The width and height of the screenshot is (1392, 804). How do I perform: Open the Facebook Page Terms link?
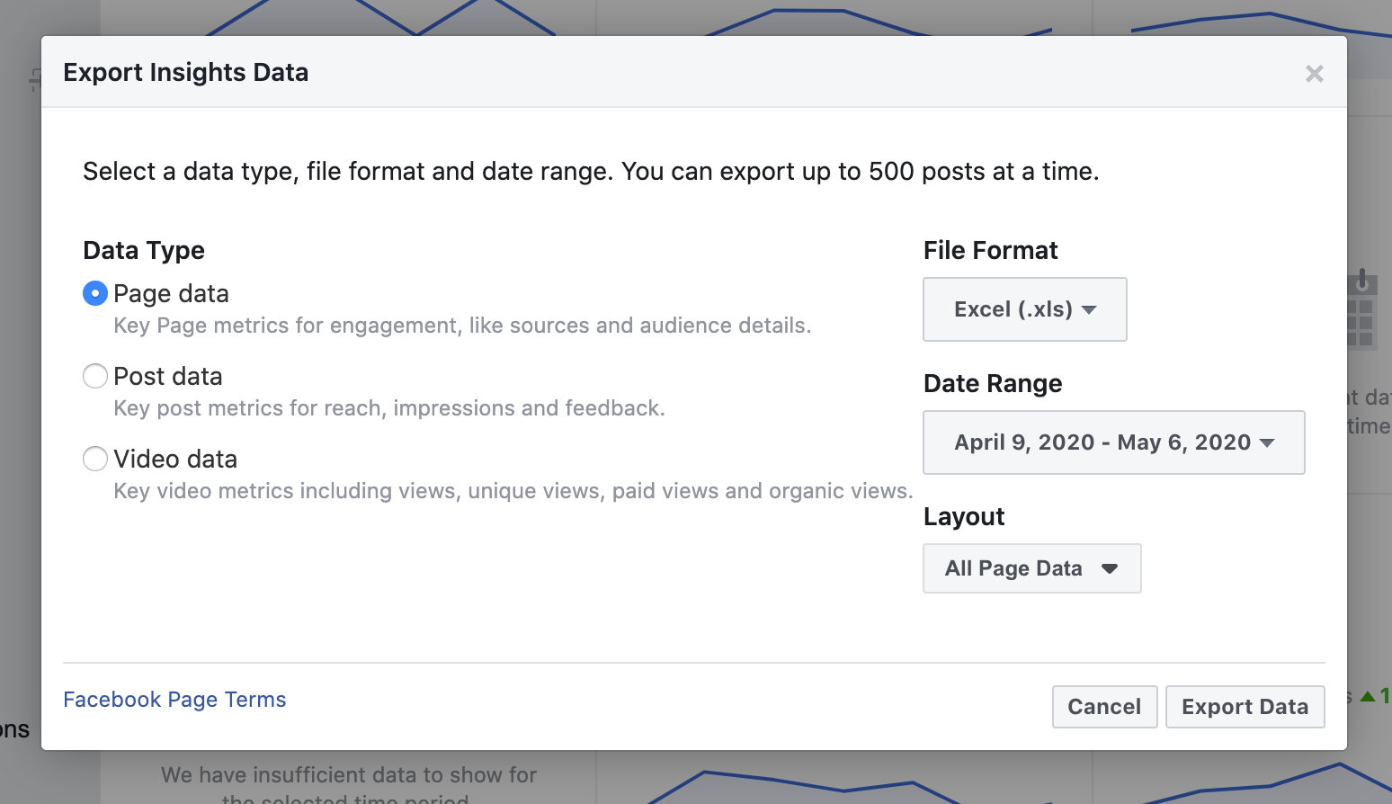(174, 699)
